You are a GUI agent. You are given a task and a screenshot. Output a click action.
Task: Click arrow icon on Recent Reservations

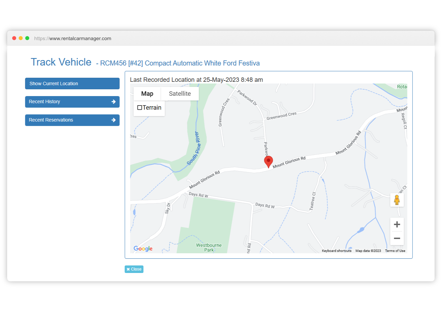114,120
